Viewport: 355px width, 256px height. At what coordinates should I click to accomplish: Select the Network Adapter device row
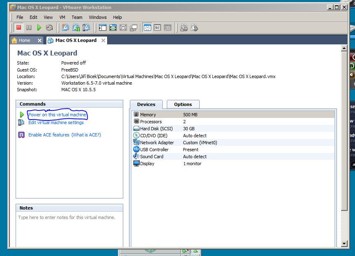(x=157, y=143)
